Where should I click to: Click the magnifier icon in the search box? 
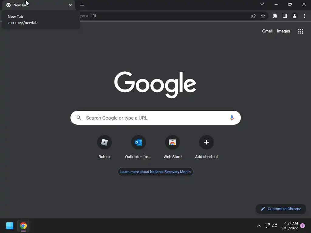coord(79,118)
